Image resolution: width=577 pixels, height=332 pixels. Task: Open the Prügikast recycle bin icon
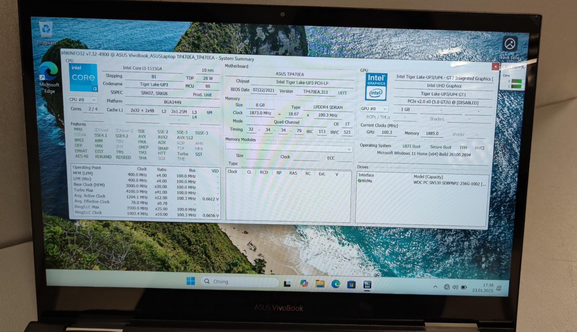(46, 33)
